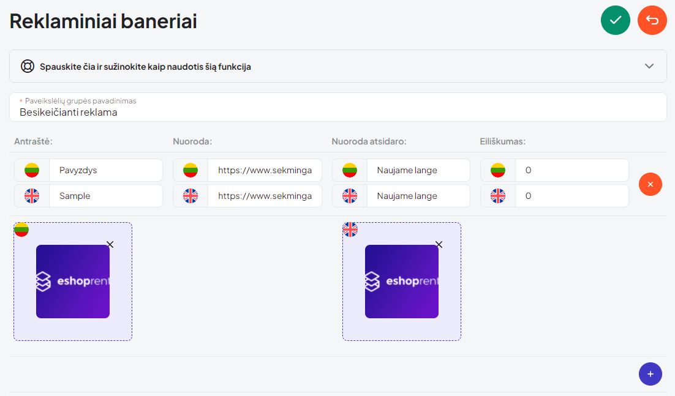
Task: Expand the help section chevron
Action: click(649, 66)
